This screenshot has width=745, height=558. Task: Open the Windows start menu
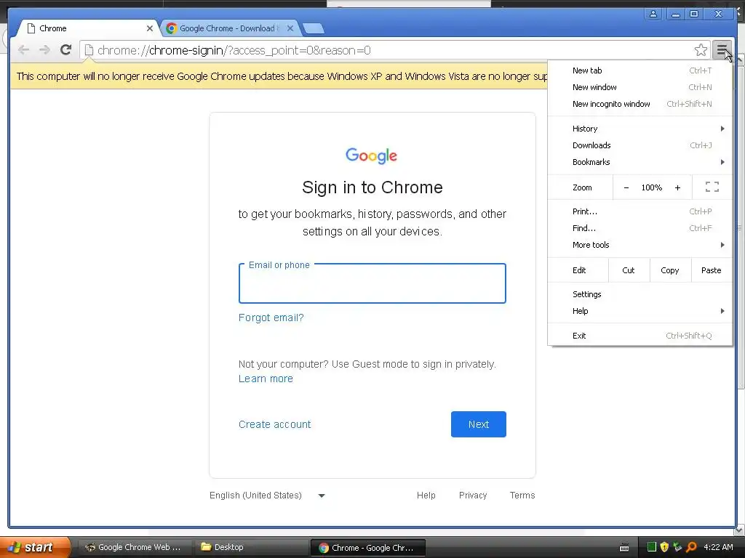click(34, 547)
